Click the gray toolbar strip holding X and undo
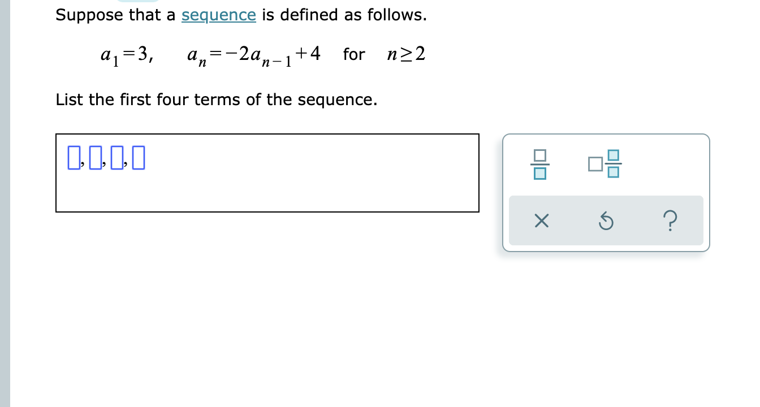The image size is (760, 407). pyautogui.click(x=606, y=221)
